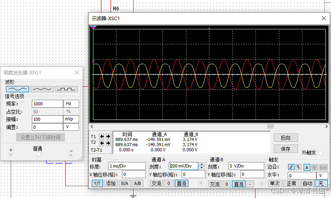Click the X axis offset field

coord(134,174)
